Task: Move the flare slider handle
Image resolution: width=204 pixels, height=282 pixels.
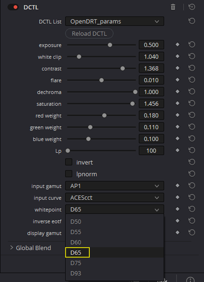Action: pos(102,80)
